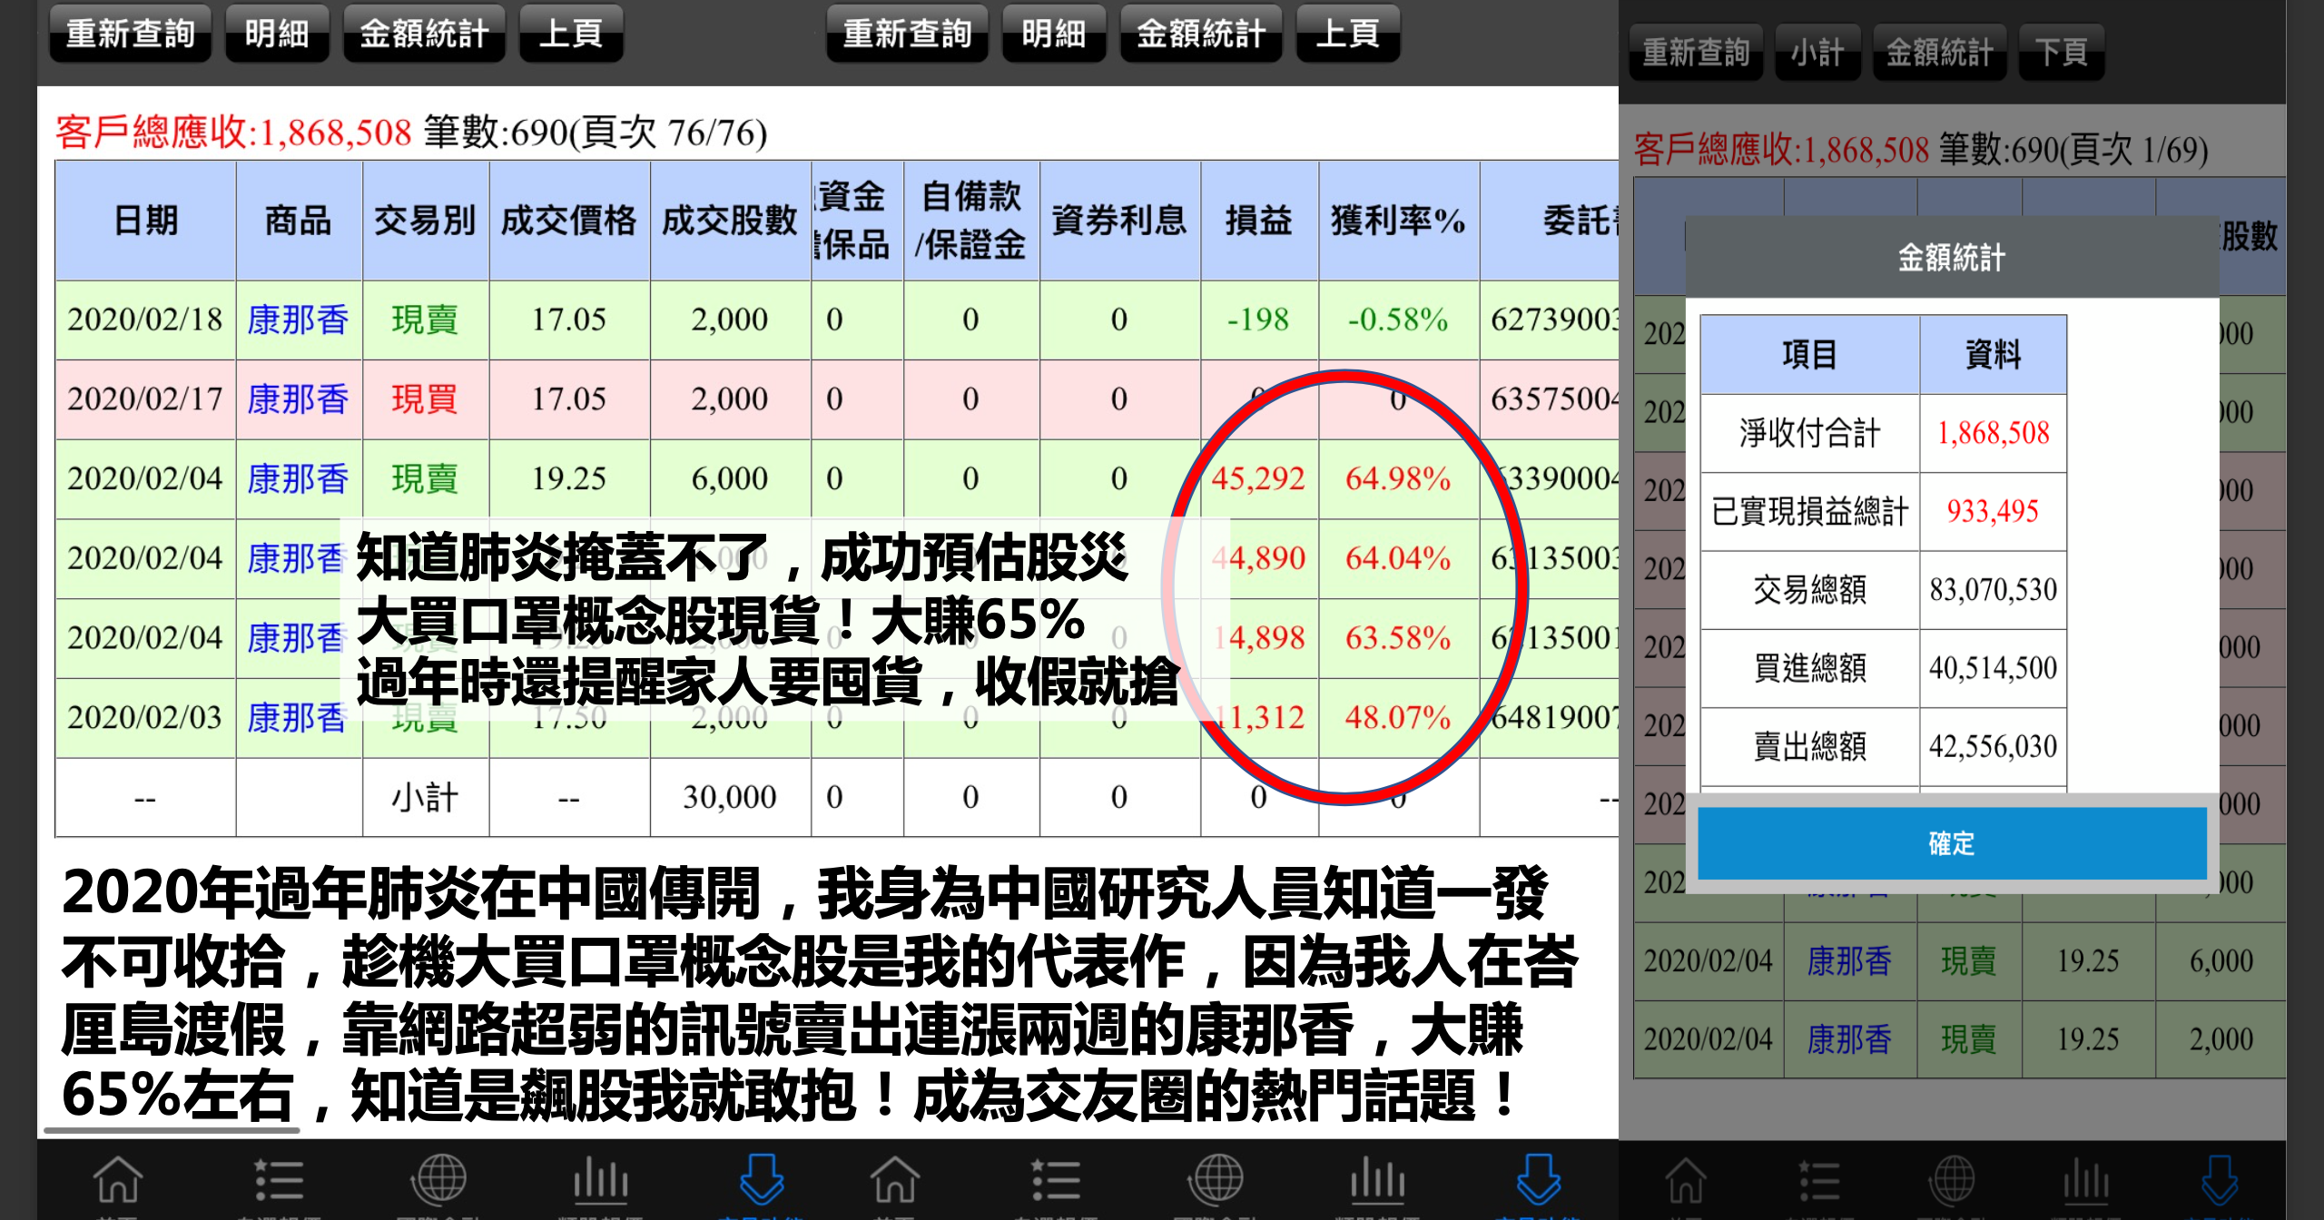The width and height of the screenshot is (2324, 1220).
Task: Tap 上頁 in the middle panel toolbar
Action: (1348, 34)
